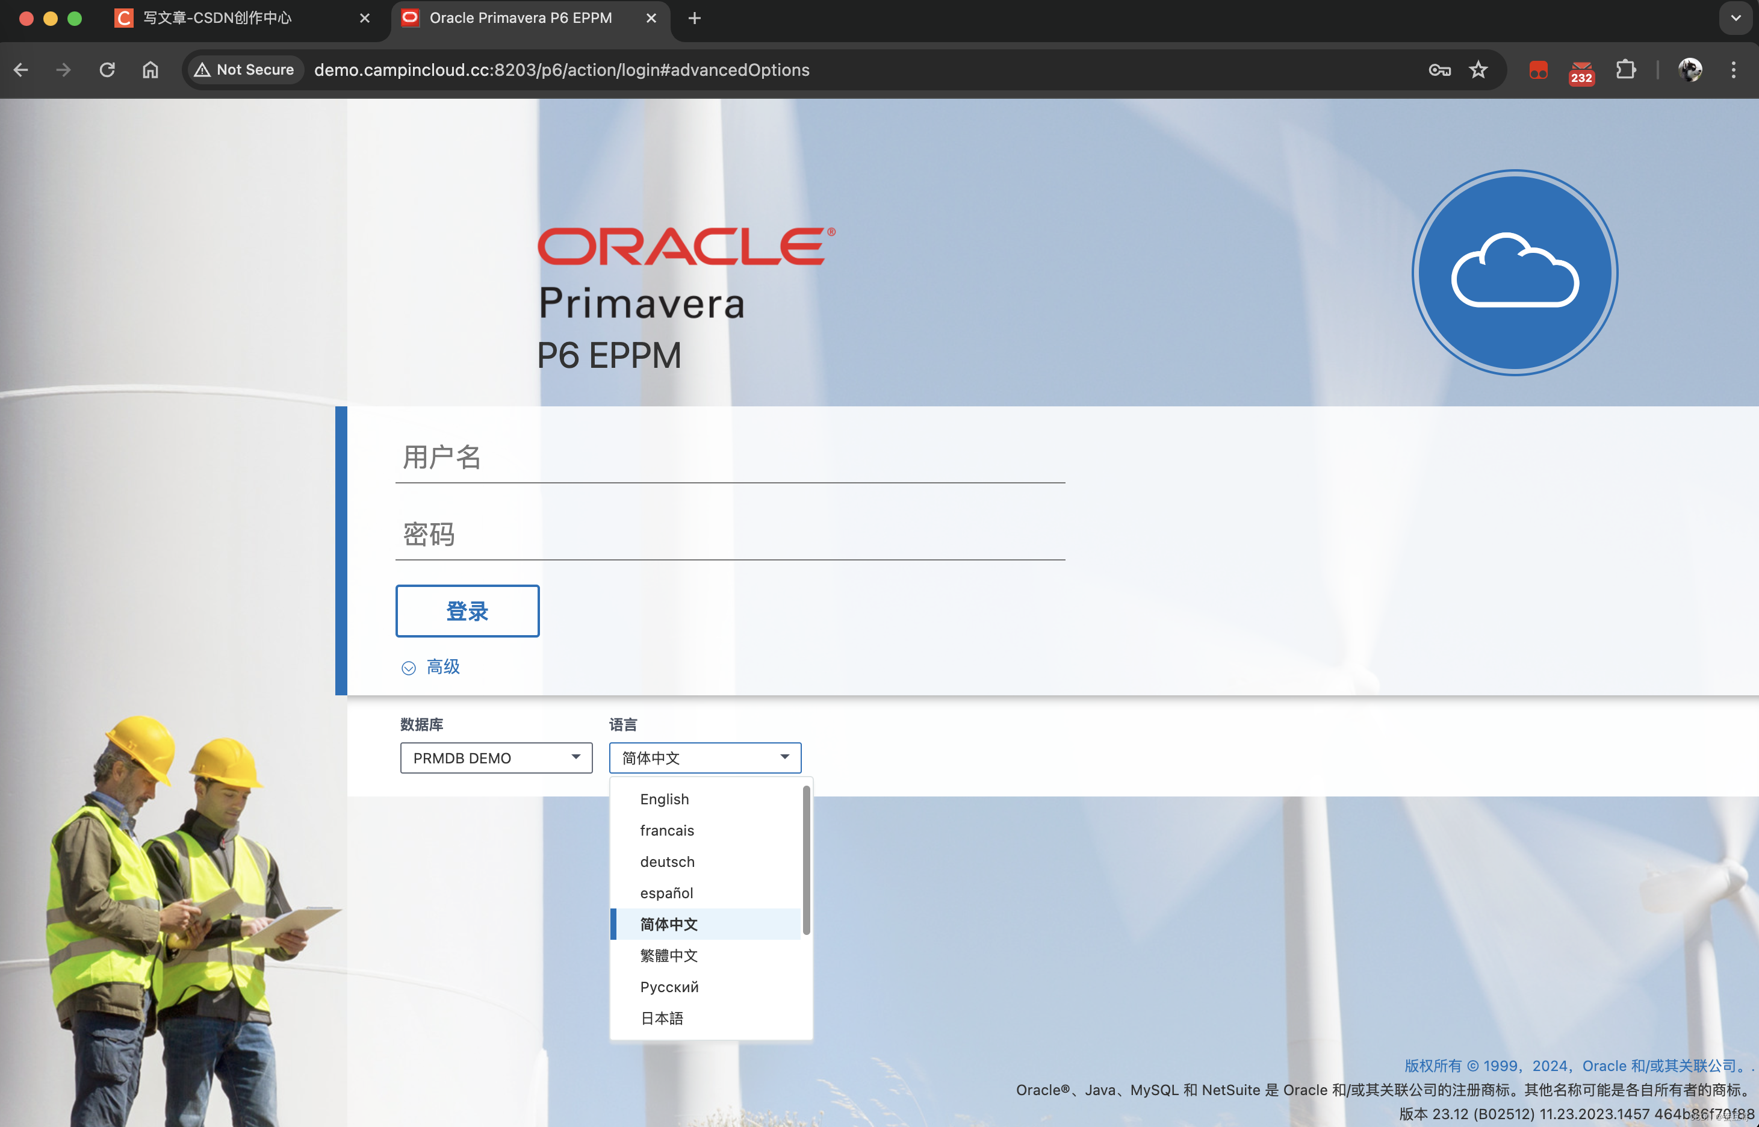Viewport: 1759px width, 1127px height.
Task: Open Chrome three-dot menu
Action: tap(1733, 69)
